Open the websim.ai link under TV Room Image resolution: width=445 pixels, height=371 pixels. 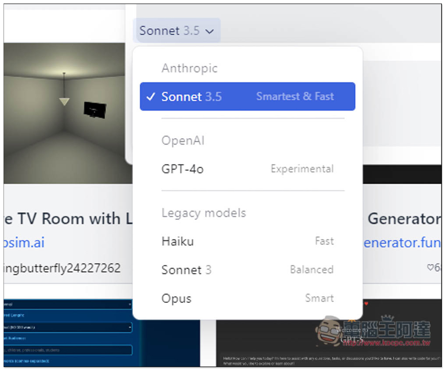tap(24, 242)
